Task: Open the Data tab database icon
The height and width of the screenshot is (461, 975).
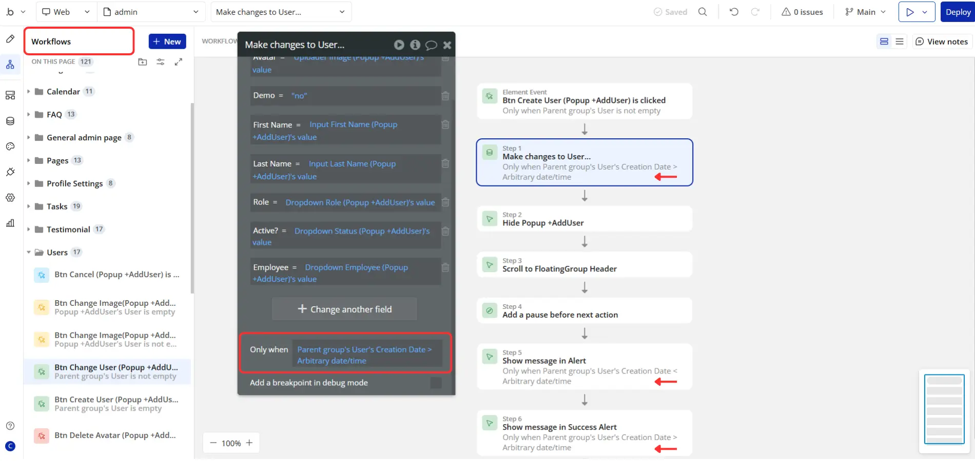Action: [x=10, y=121]
